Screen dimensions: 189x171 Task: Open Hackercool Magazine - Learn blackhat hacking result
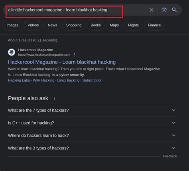[x=62, y=62]
